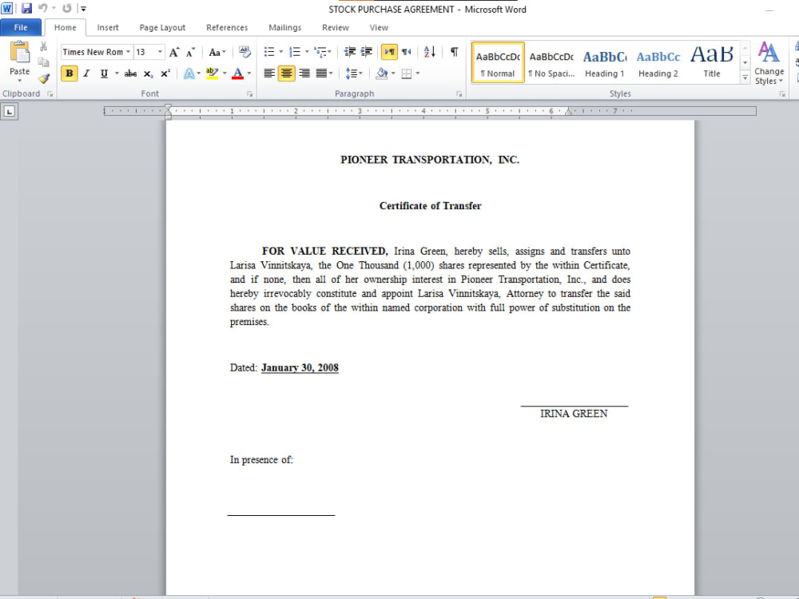Open Change Styles options
The height and width of the screenshot is (599, 799).
click(769, 64)
